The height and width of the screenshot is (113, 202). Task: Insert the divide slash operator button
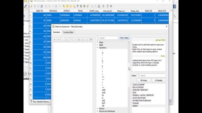point(67,39)
